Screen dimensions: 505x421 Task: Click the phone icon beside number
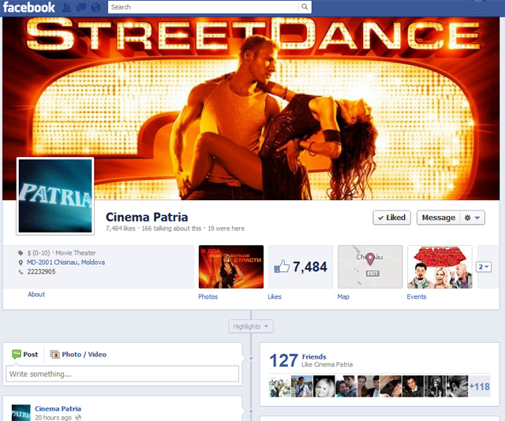point(21,272)
